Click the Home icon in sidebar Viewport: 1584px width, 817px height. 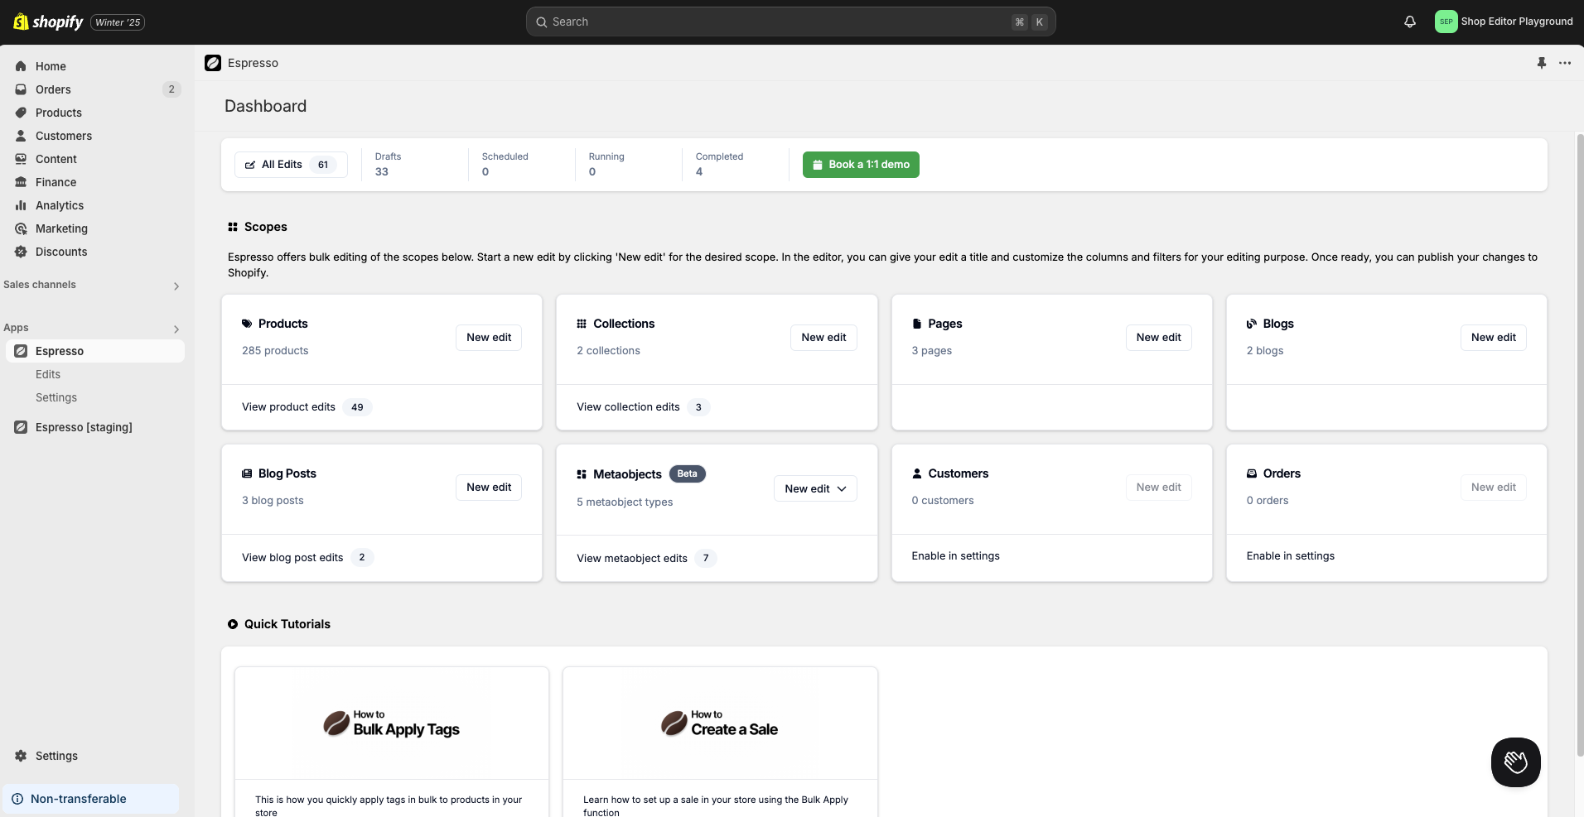pos(21,66)
